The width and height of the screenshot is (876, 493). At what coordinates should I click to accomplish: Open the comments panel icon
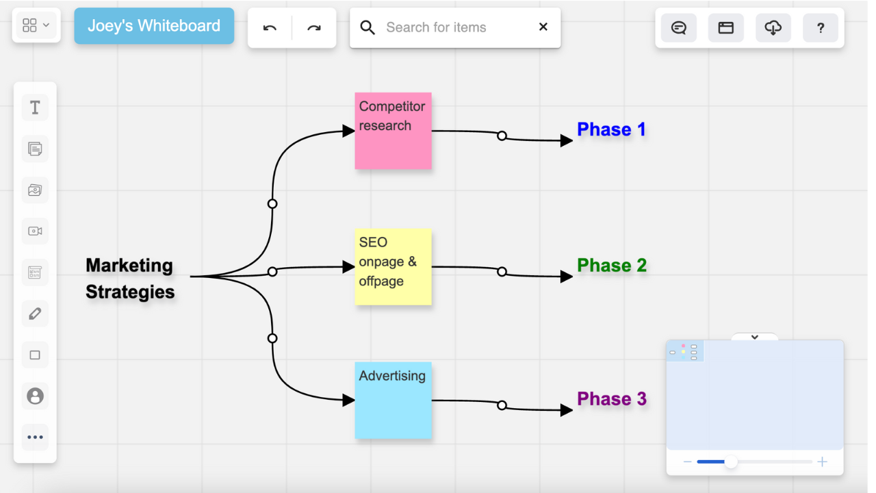tap(679, 28)
